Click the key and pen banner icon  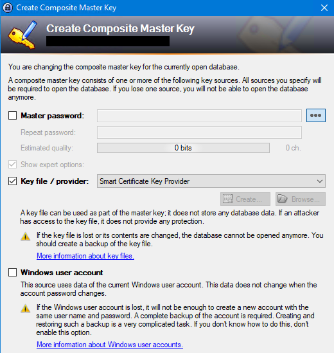pos(22,35)
